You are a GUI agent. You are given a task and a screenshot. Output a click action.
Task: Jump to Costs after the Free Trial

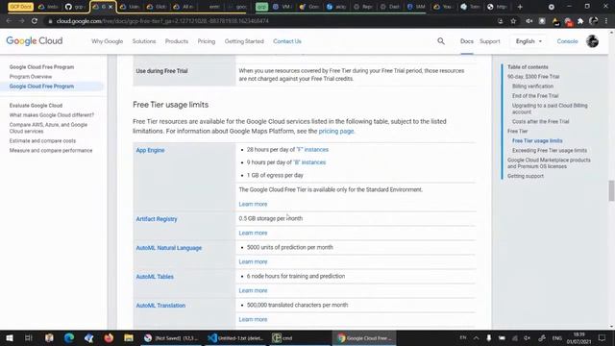coord(540,122)
